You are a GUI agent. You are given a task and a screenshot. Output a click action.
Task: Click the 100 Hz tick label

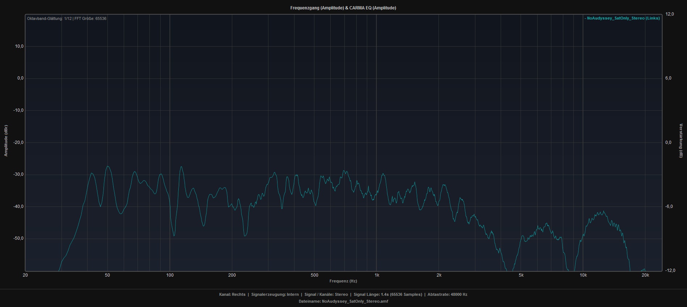170,275
